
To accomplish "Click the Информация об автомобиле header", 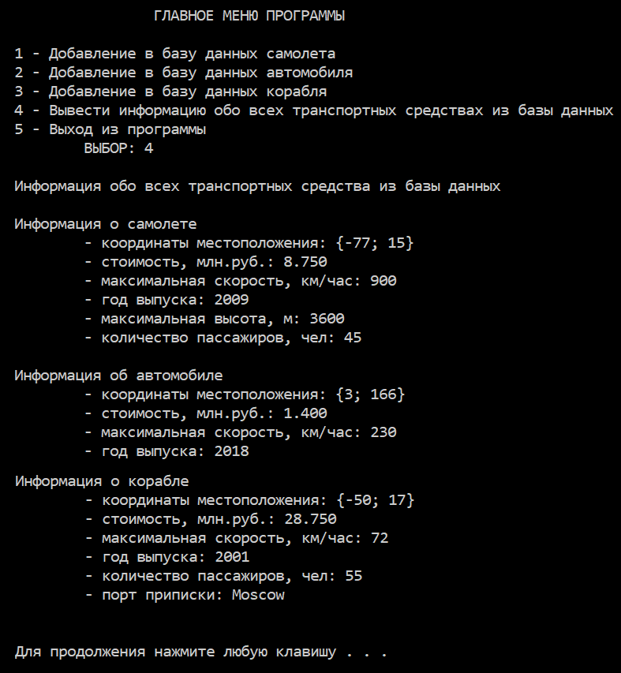I will [119, 376].
